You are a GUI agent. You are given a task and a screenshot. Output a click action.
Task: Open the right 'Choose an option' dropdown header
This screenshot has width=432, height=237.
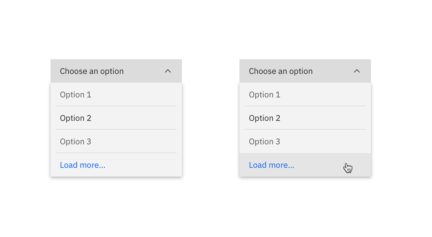(x=305, y=71)
